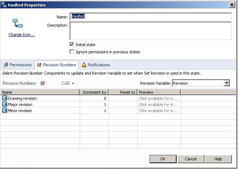238x169 pixels.
Task: Enable Ignore permissions in previous states
Action: coord(72,52)
